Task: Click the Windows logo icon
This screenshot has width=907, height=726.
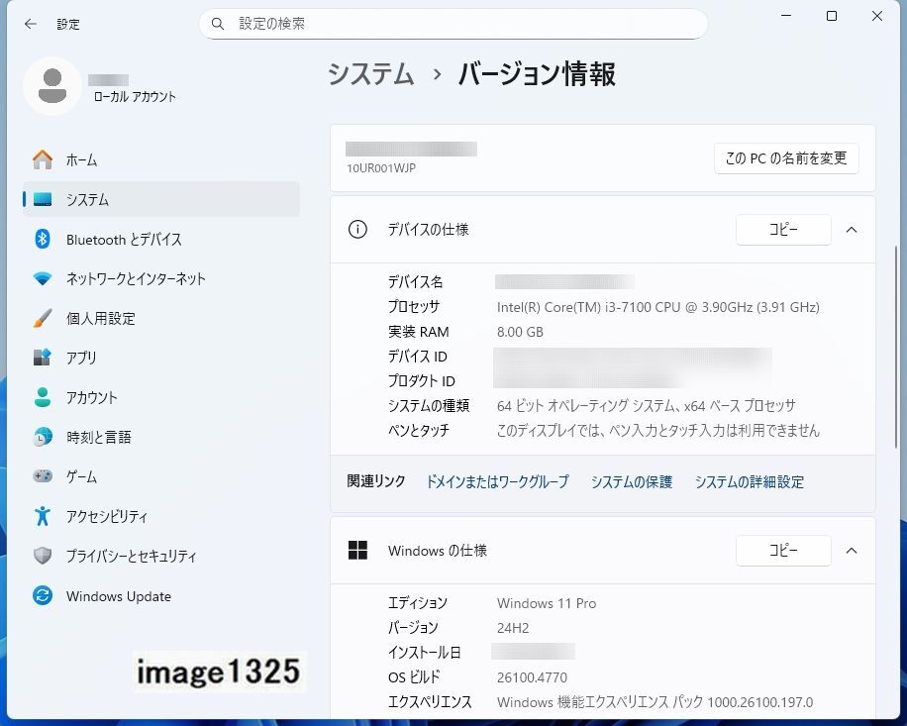Action: (x=357, y=550)
